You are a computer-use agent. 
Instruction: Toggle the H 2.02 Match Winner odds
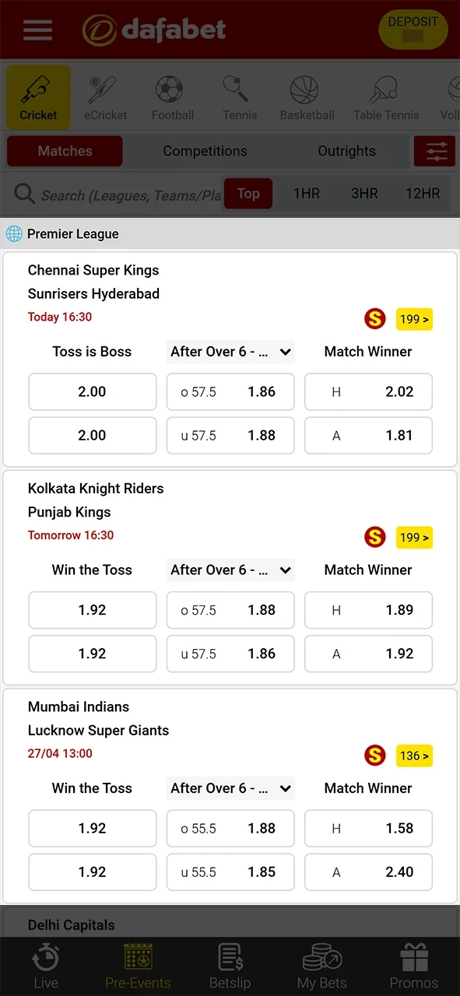(x=368, y=391)
